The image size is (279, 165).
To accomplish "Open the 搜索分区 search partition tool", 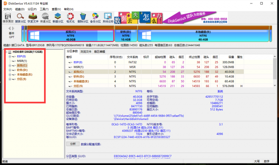I will click(x=20, y=18).
